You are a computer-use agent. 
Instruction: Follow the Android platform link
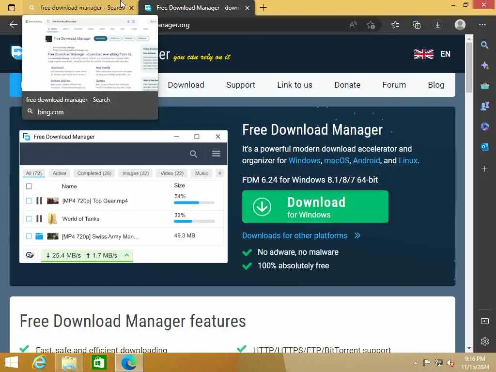click(366, 160)
